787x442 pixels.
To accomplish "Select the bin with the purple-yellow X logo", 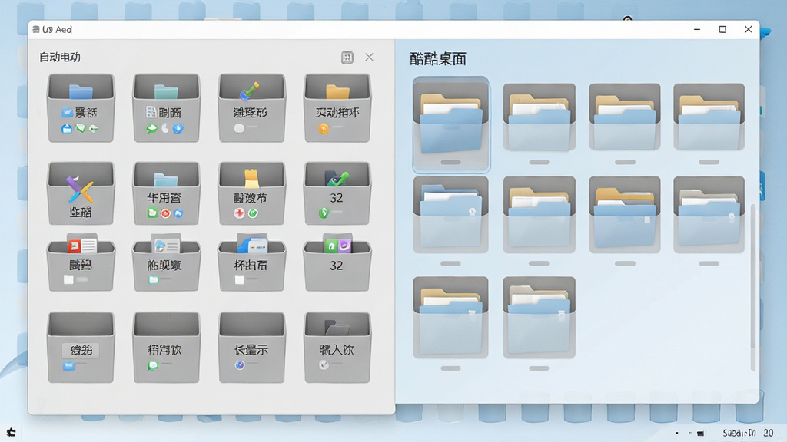I will [81, 193].
